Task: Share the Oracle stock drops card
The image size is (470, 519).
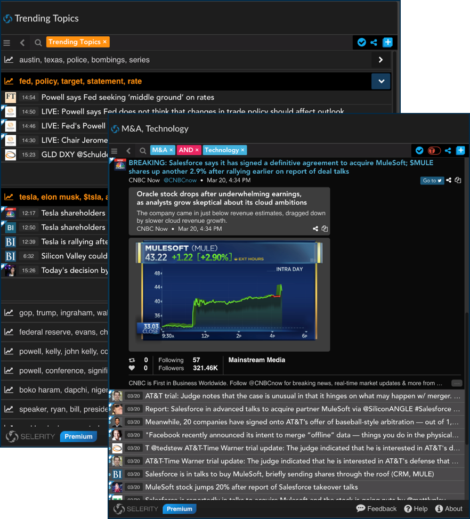Action: 315,229
